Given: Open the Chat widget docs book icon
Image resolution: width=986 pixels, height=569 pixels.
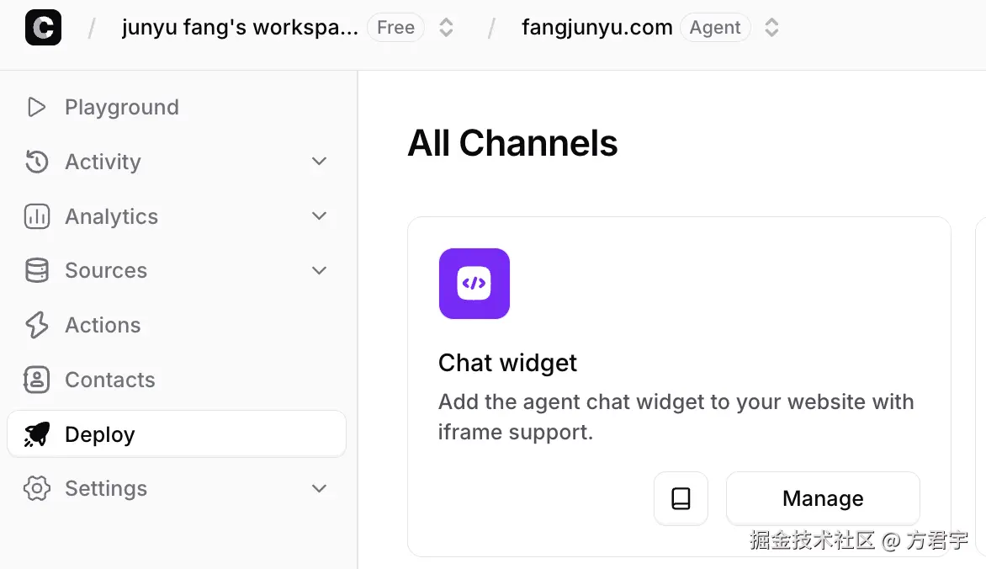Looking at the screenshot, I should pyautogui.click(x=681, y=498).
